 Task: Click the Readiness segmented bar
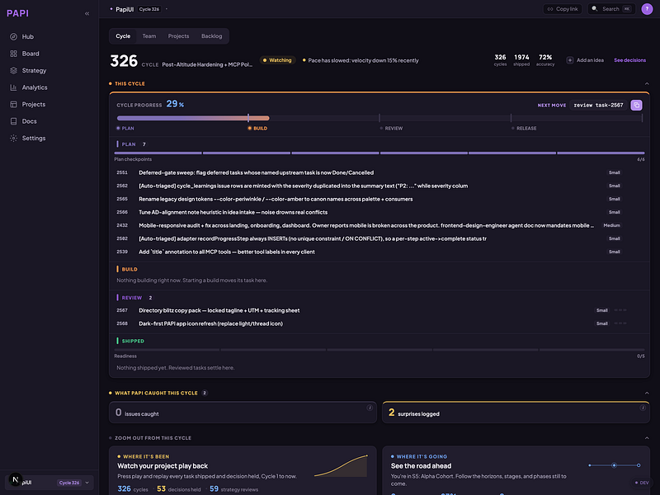[379, 349]
